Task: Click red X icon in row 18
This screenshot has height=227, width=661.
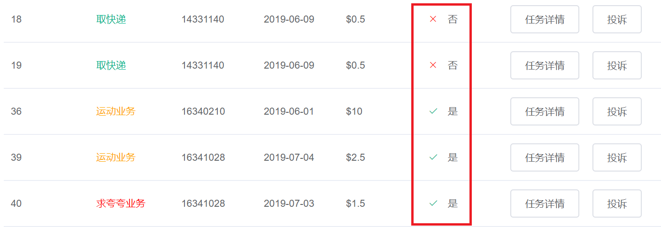Action: pyautogui.click(x=433, y=19)
